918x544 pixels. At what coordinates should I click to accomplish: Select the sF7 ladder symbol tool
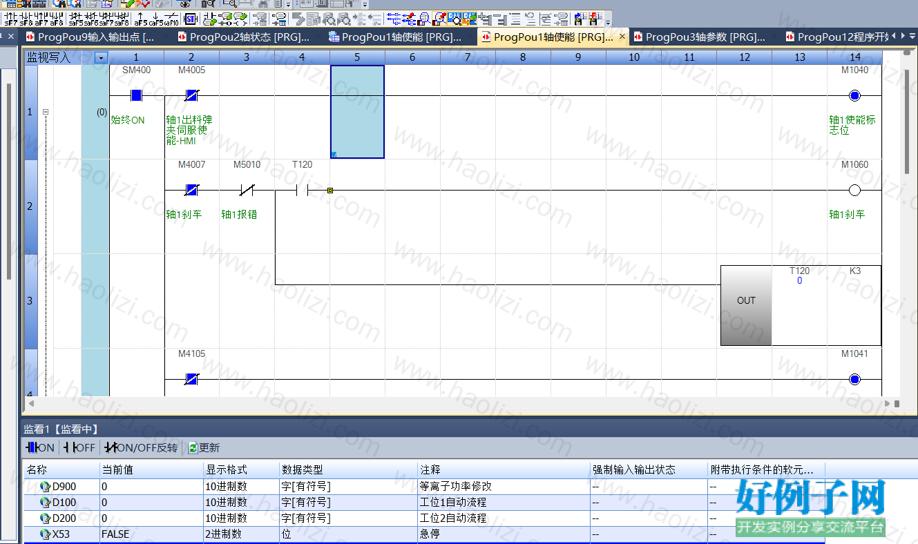11,18
